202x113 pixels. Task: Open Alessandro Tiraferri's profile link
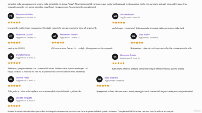[69, 35]
